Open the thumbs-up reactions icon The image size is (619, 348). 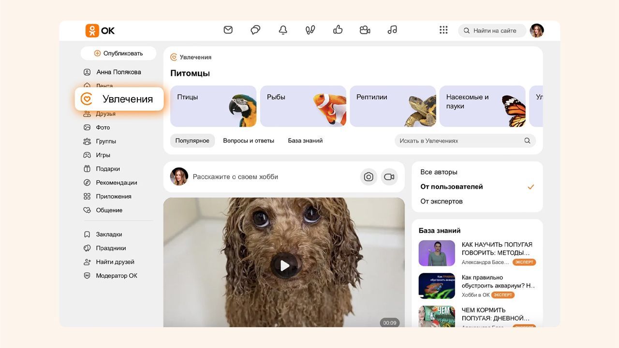pos(338,30)
